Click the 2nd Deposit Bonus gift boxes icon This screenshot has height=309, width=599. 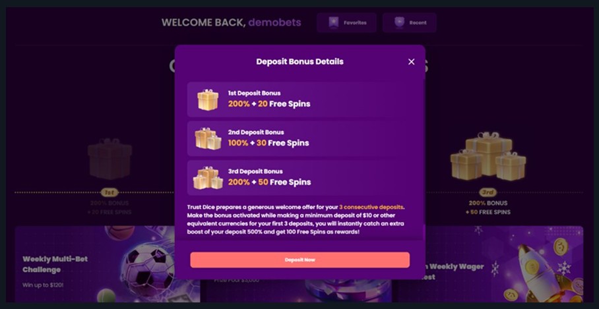tap(208, 138)
